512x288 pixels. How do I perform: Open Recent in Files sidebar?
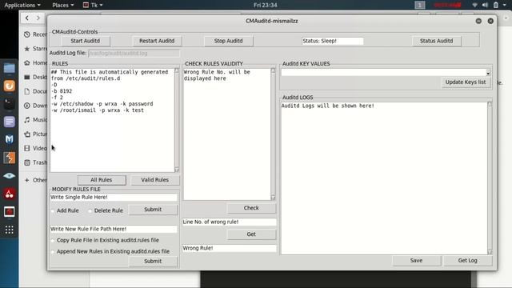click(x=35, y=34)
